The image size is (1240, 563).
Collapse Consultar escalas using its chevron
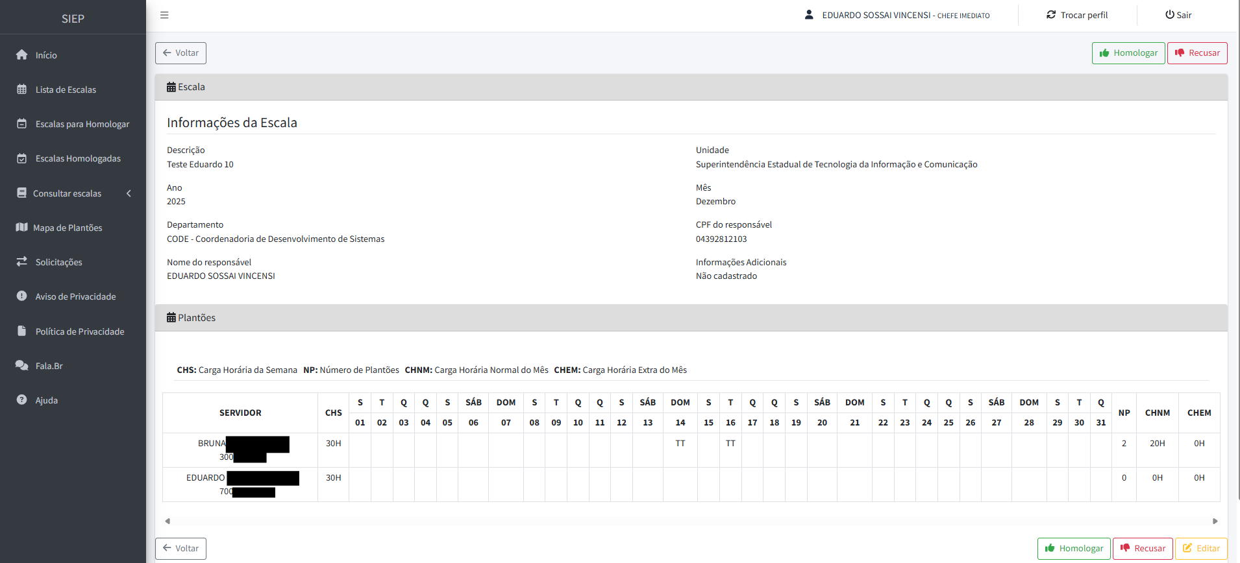click(129, 193)
